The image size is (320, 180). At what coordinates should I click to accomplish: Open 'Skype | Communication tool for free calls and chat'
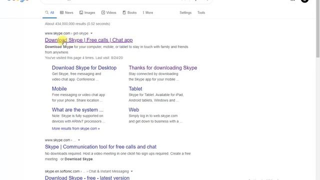[x=100, y=146]
